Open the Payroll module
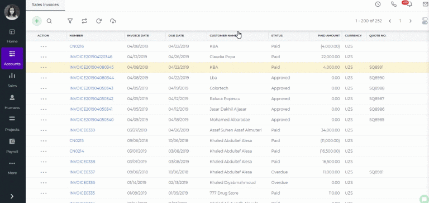This screenshot has height=203, width=429. (x=12, y=146)
